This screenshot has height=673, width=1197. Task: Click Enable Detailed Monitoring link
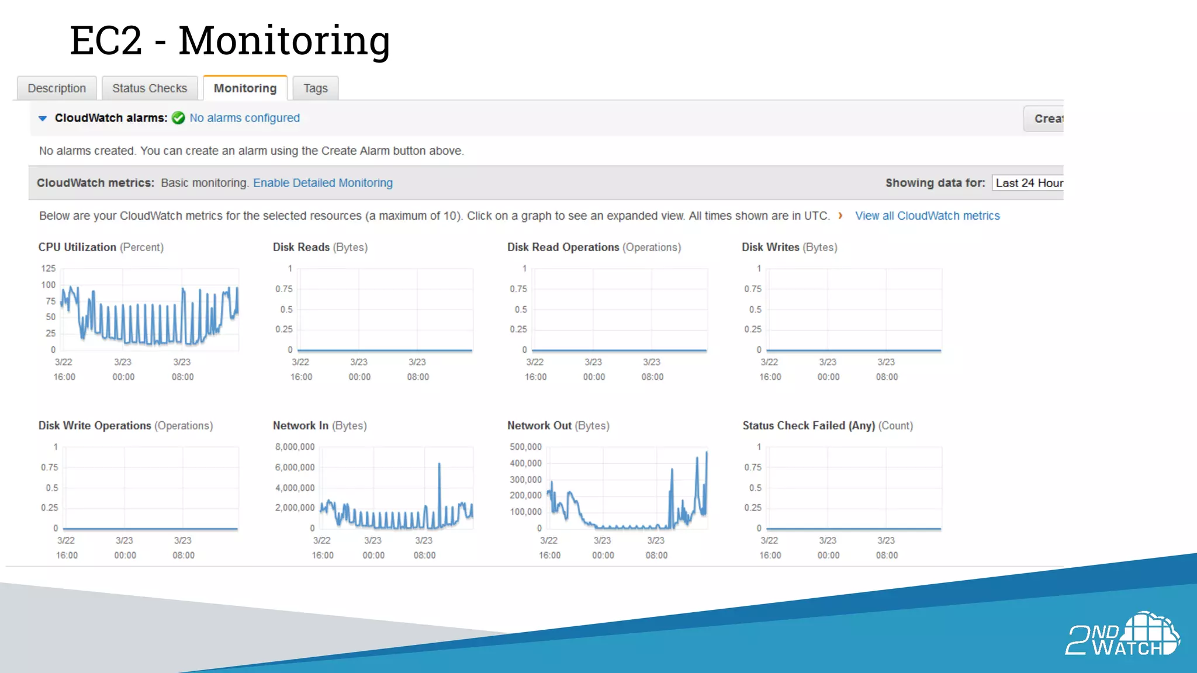click(323, 183)
